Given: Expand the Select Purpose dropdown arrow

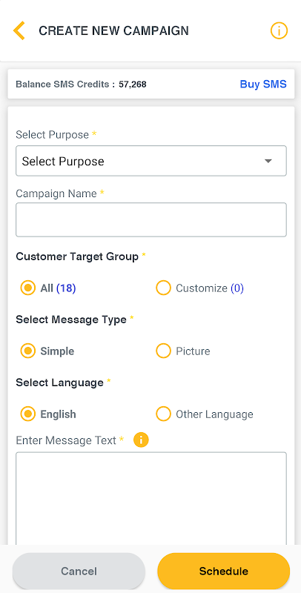Looking at the screenshot, I should 268,161.
